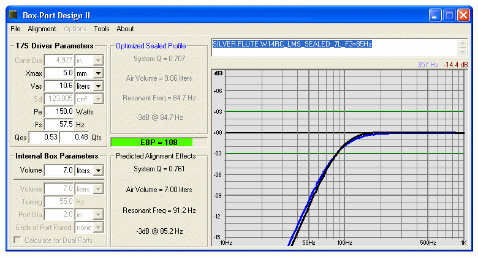Open the Tools menu
The height and width of the screenshot is (257, 478).
(102, 29)
